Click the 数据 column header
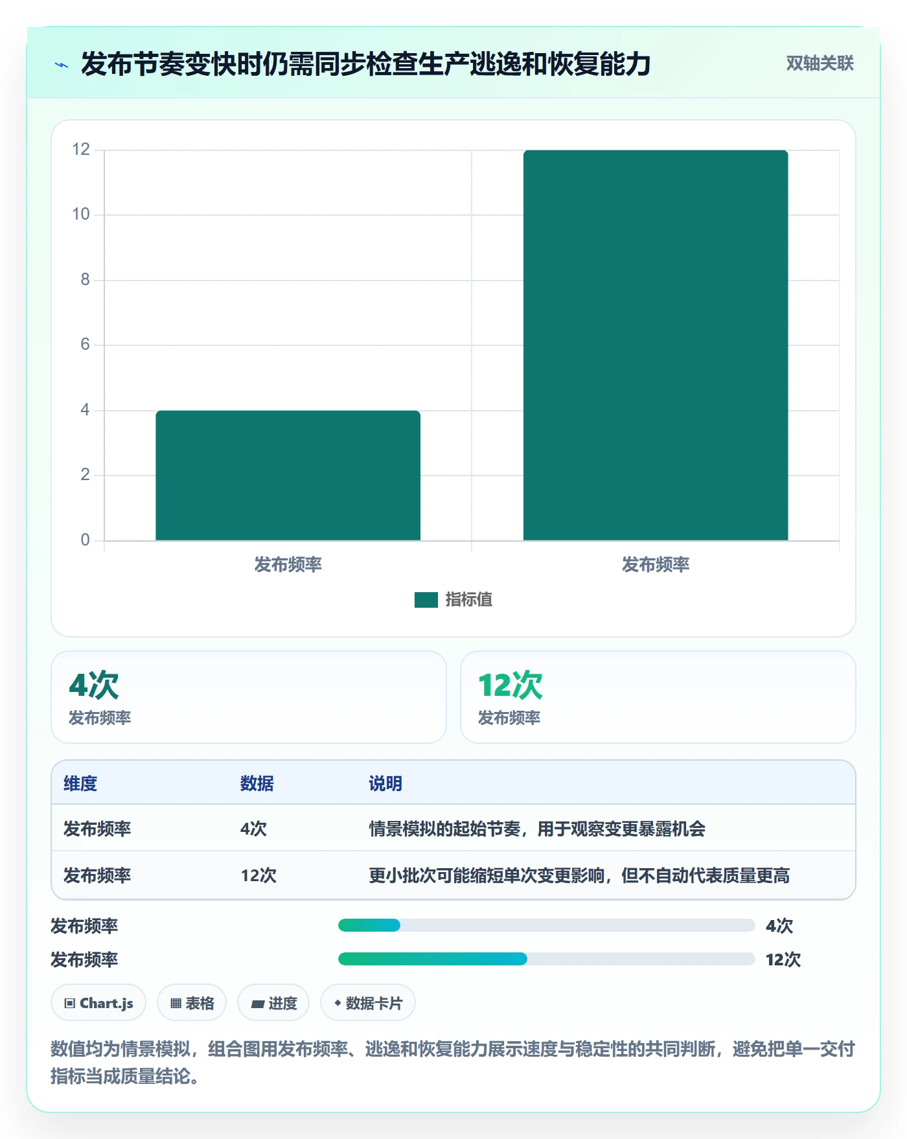907x1139 pixels. point(257,783)
